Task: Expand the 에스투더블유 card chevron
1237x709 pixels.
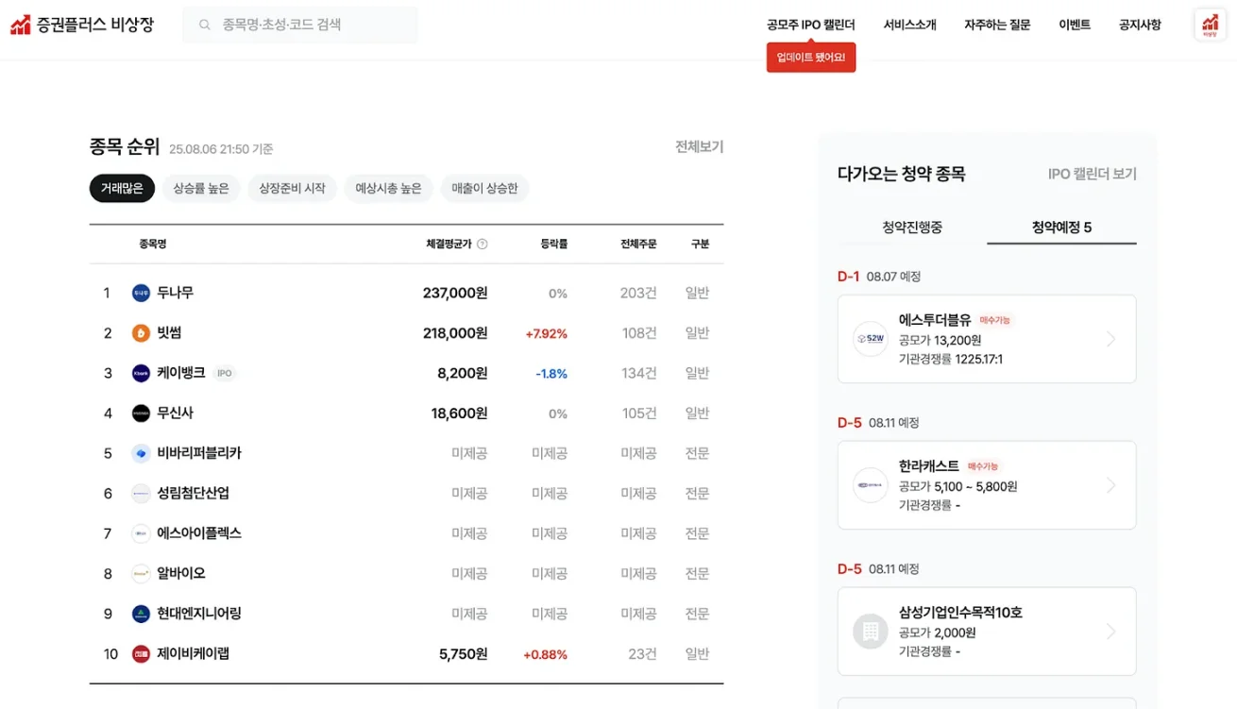Action: pyautogui.click(x=1112, y=340)
